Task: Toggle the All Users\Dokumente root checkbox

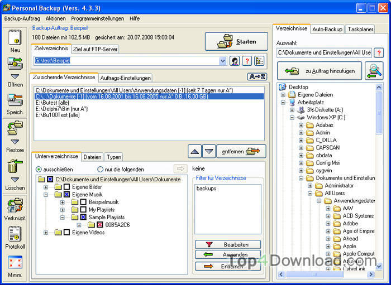Action: tap(50, 180)
